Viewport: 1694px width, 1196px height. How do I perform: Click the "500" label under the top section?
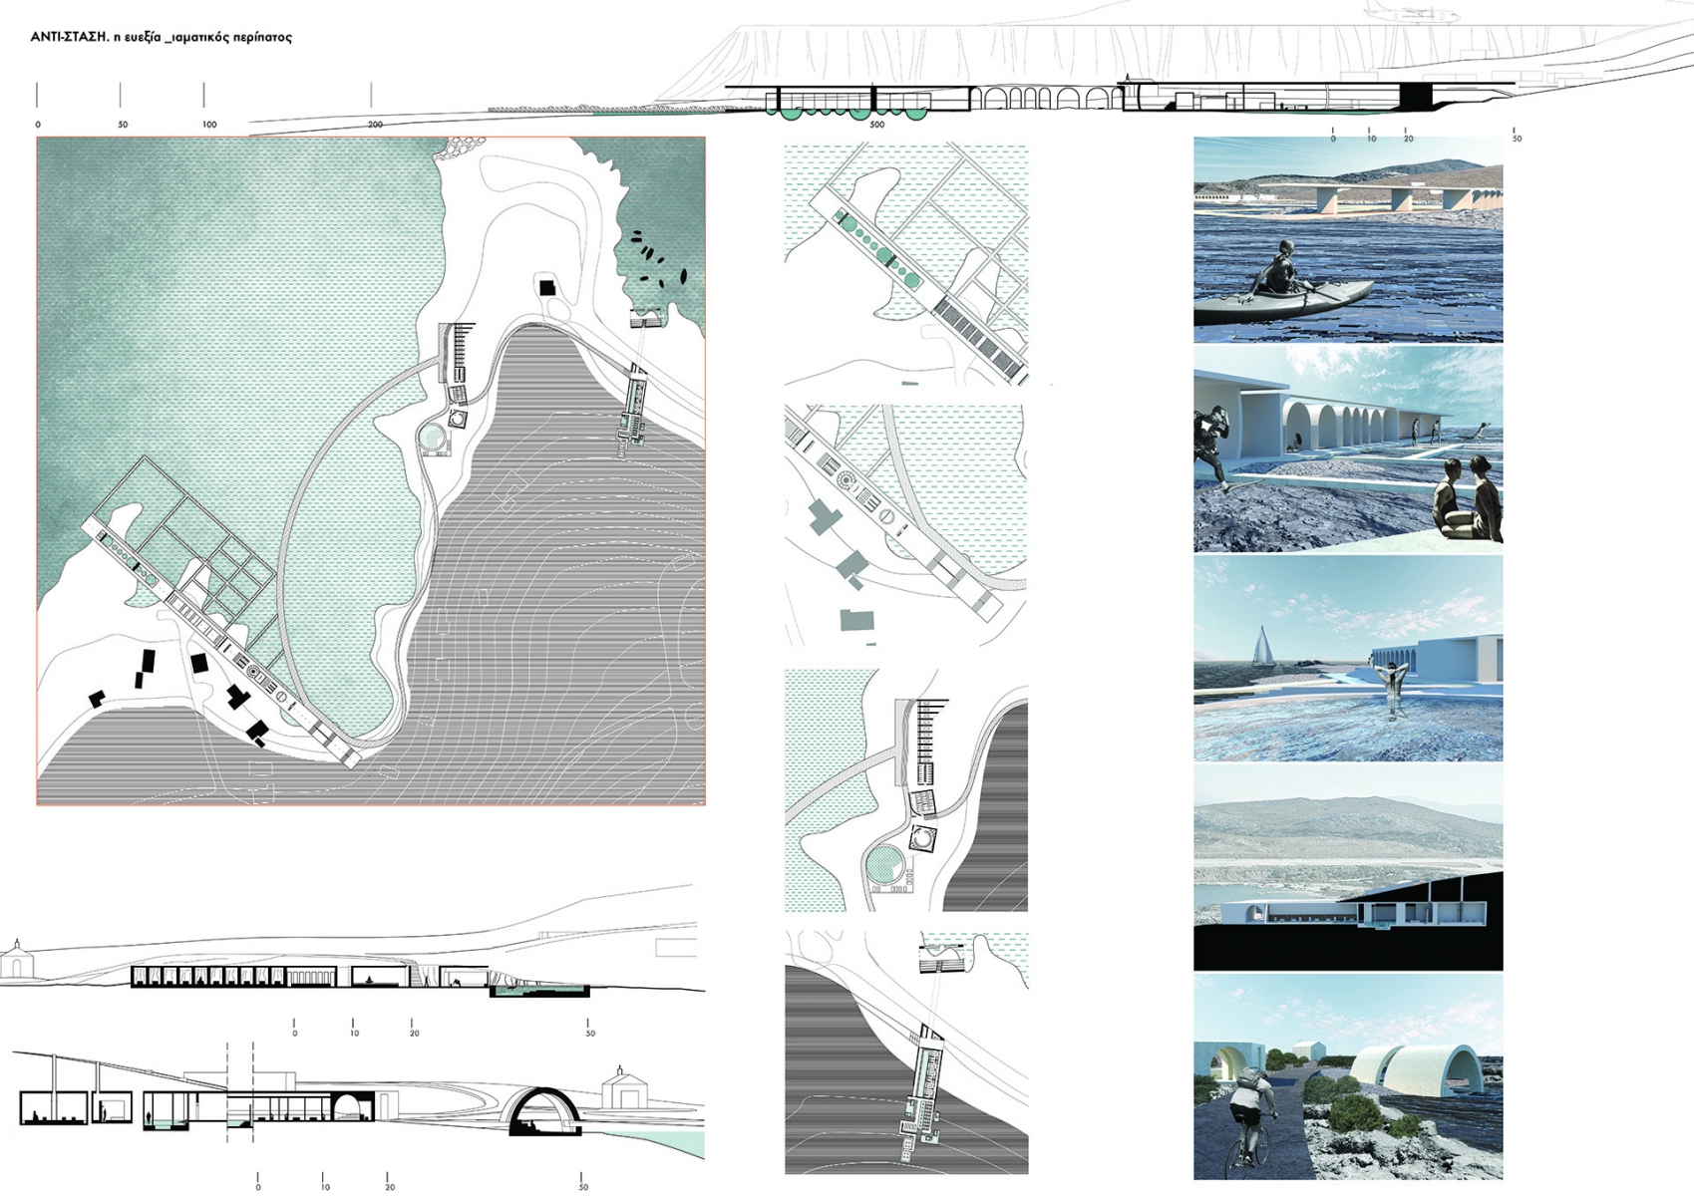(876, 125)
